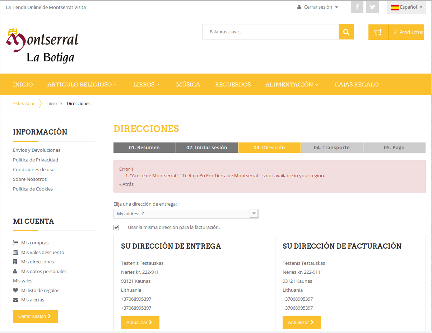Select the 05. Pago step tab
The width and height of the screenshot is (432, 333).
tap(394, 147)
